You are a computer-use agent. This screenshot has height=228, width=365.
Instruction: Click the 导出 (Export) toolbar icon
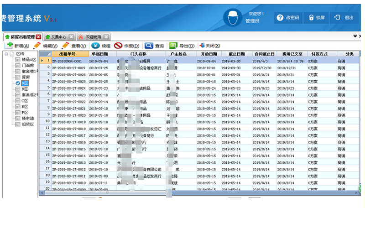coord(173,46)
